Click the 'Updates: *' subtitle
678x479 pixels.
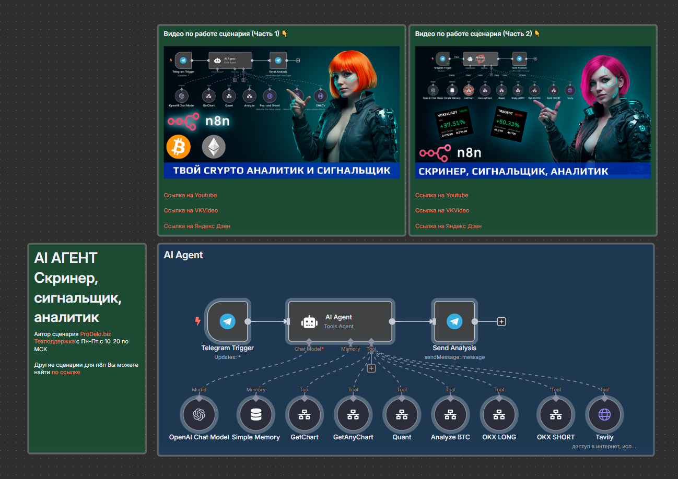coord(228,357)
